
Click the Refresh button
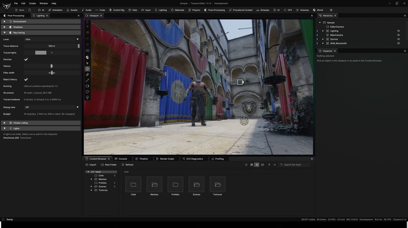coord(127,164)
